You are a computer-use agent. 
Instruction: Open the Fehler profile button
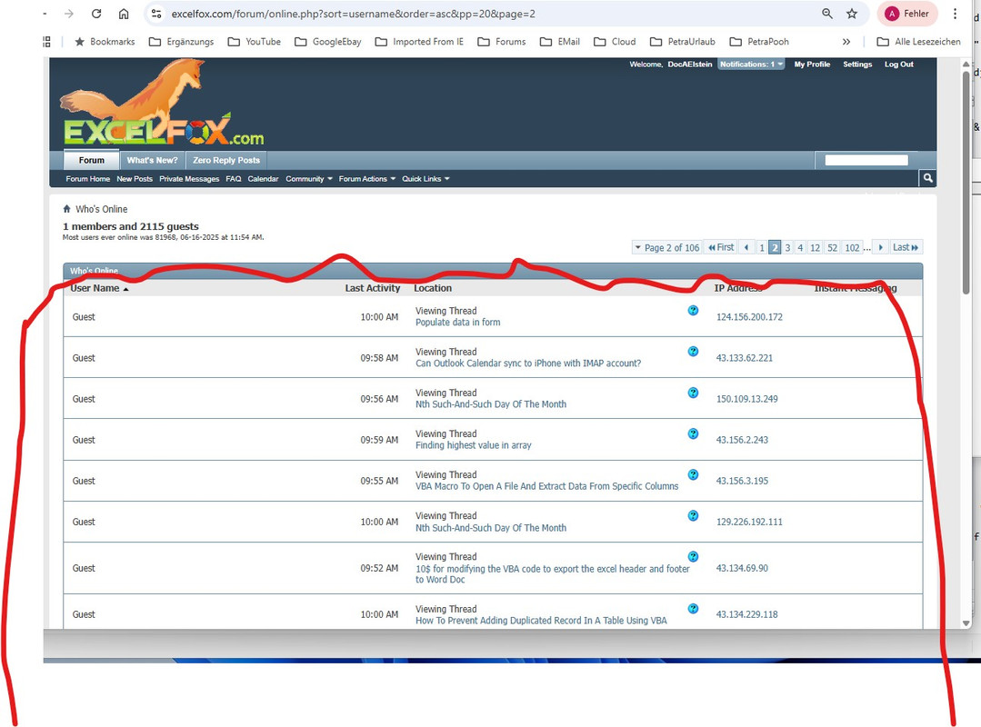[907, 14]
